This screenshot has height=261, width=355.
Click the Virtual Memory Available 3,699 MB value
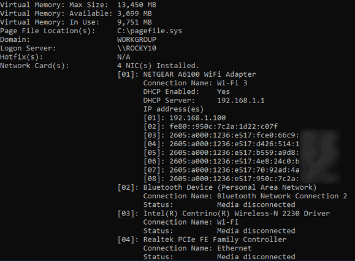134,14
